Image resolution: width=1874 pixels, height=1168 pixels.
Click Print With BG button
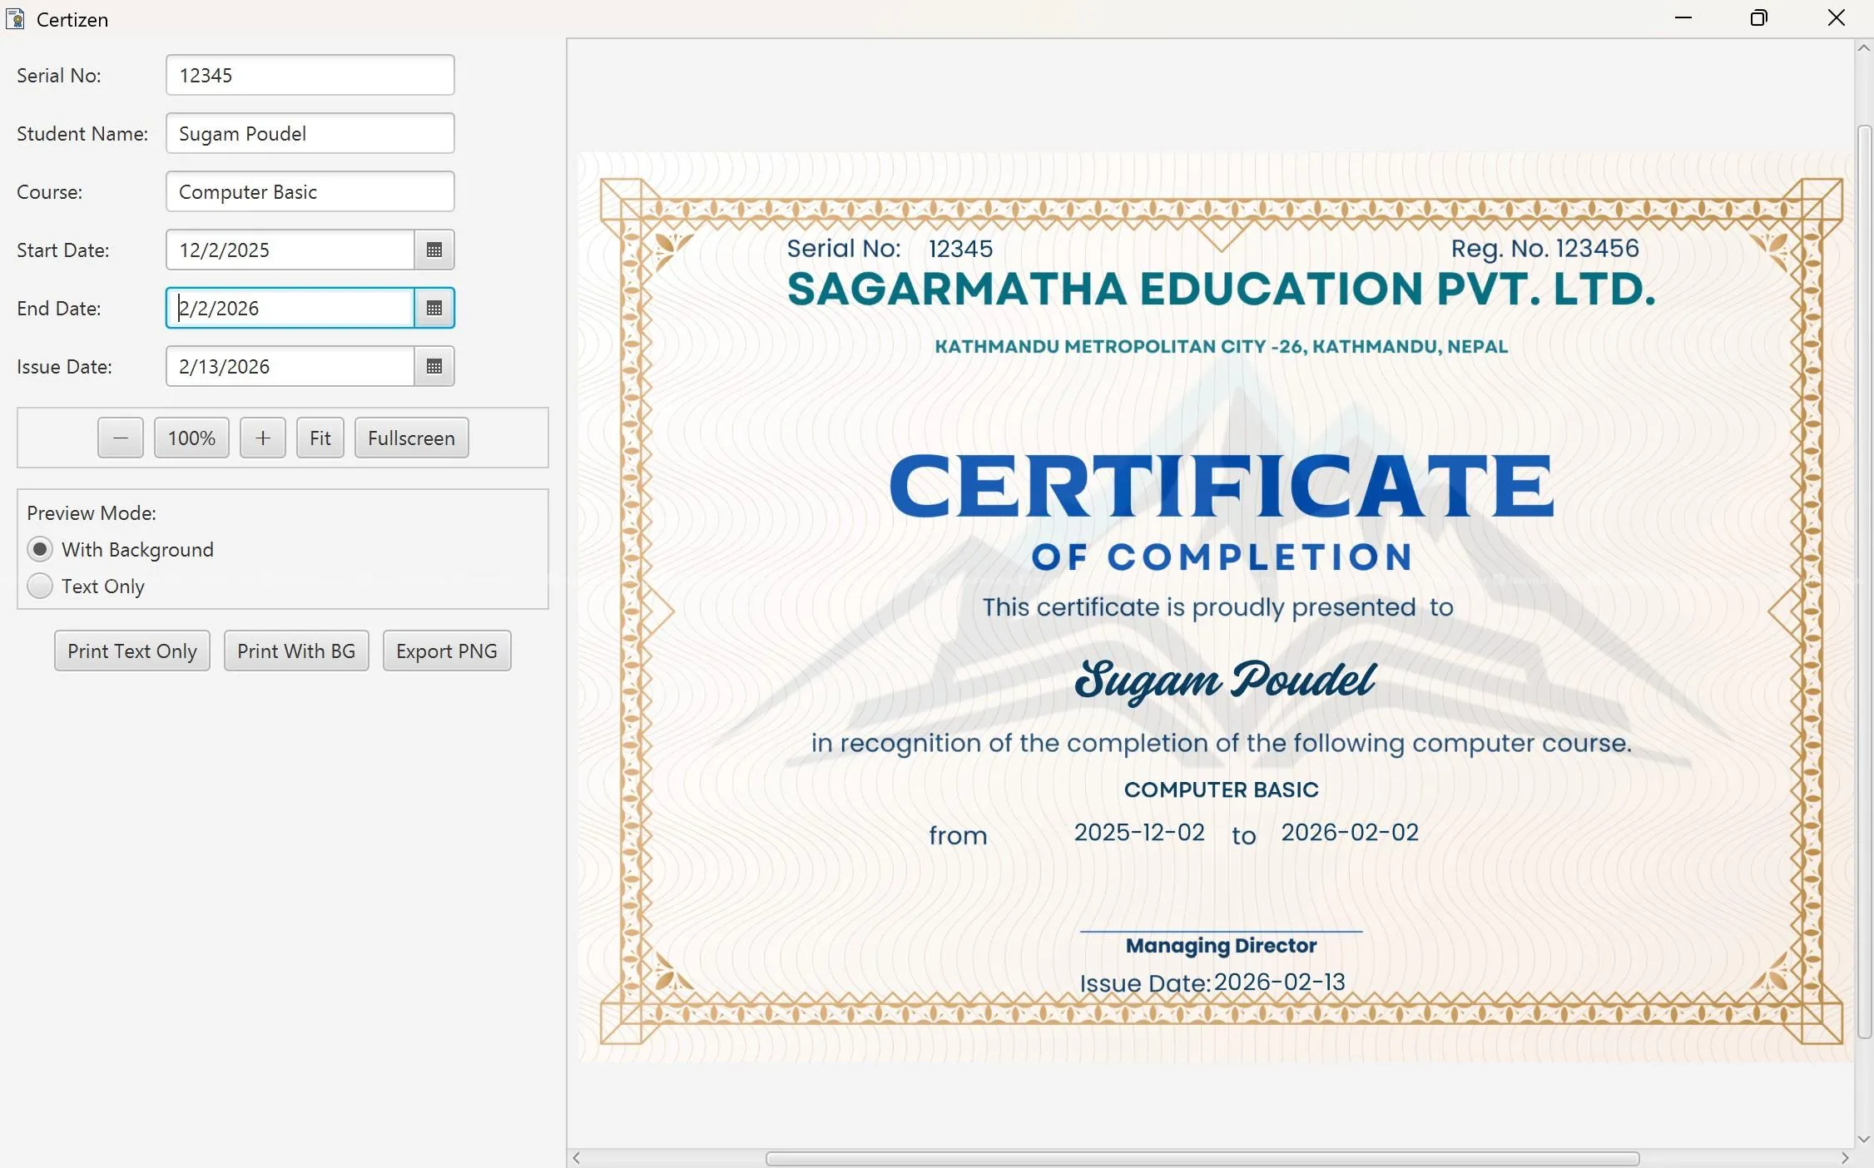click(296, 651)
